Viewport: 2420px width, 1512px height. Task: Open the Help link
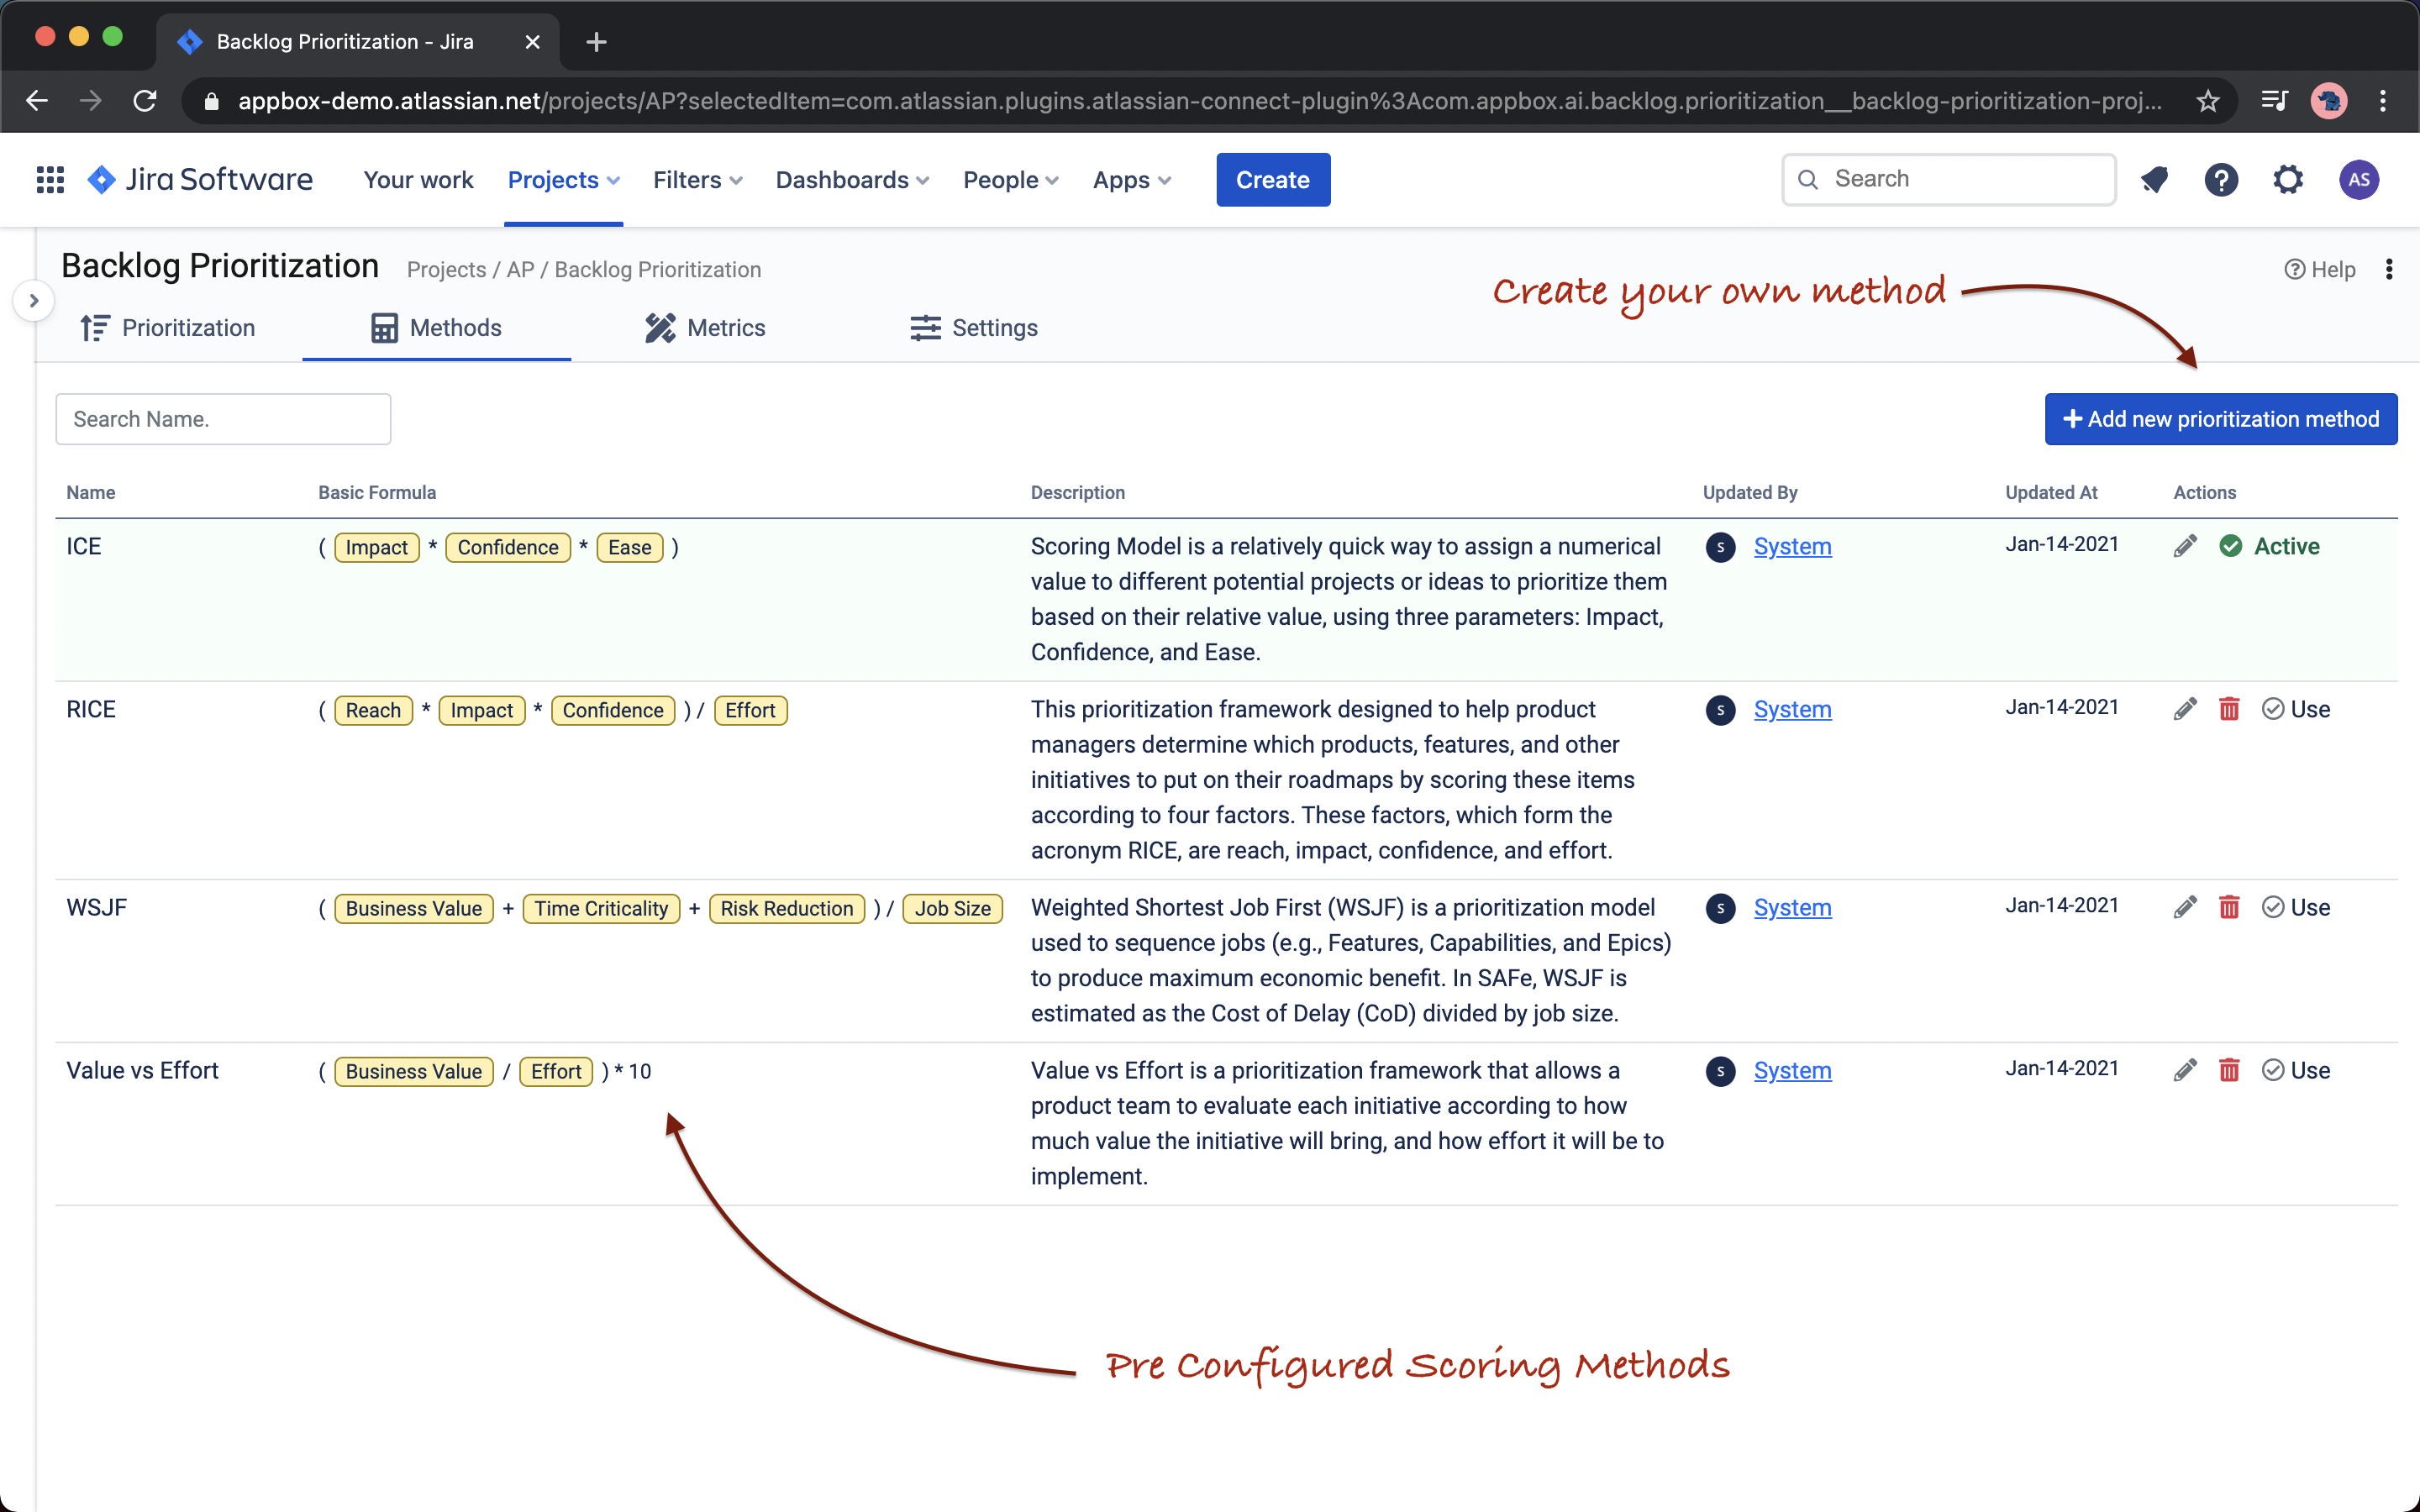(x=2320, y=269)
